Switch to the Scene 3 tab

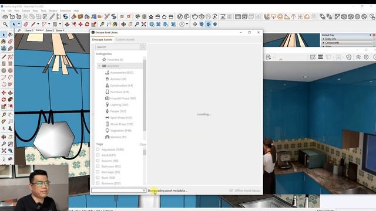tap(49, 30)
